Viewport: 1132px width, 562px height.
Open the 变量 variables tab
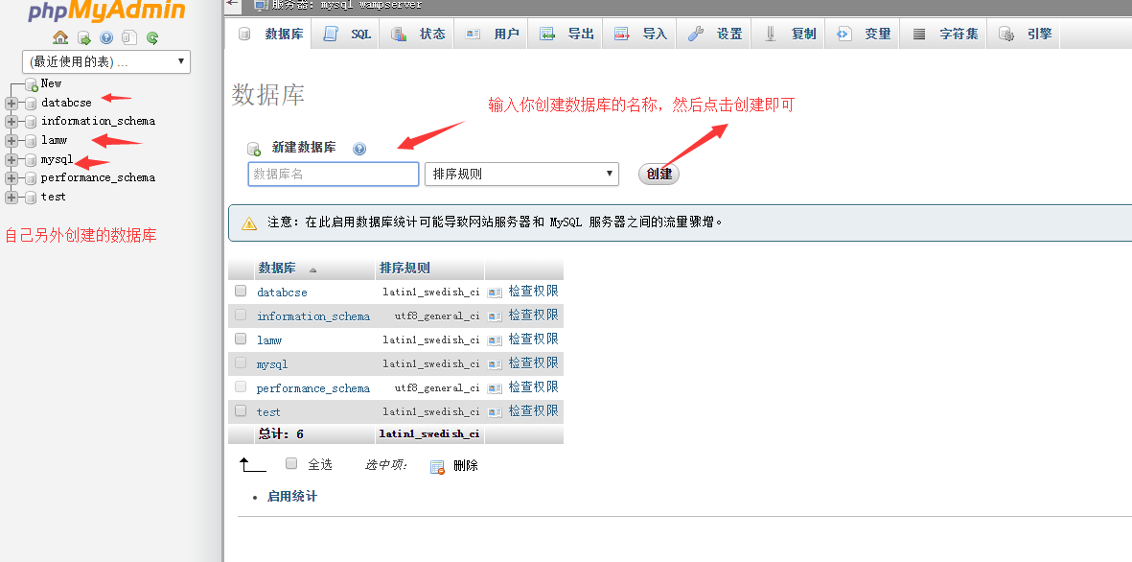click(x=863, y=34)
